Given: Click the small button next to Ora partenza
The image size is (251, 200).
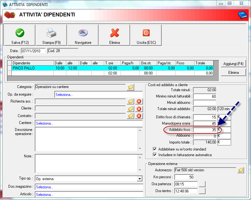Looking at the screenshot, I should [x=202, y=184].
